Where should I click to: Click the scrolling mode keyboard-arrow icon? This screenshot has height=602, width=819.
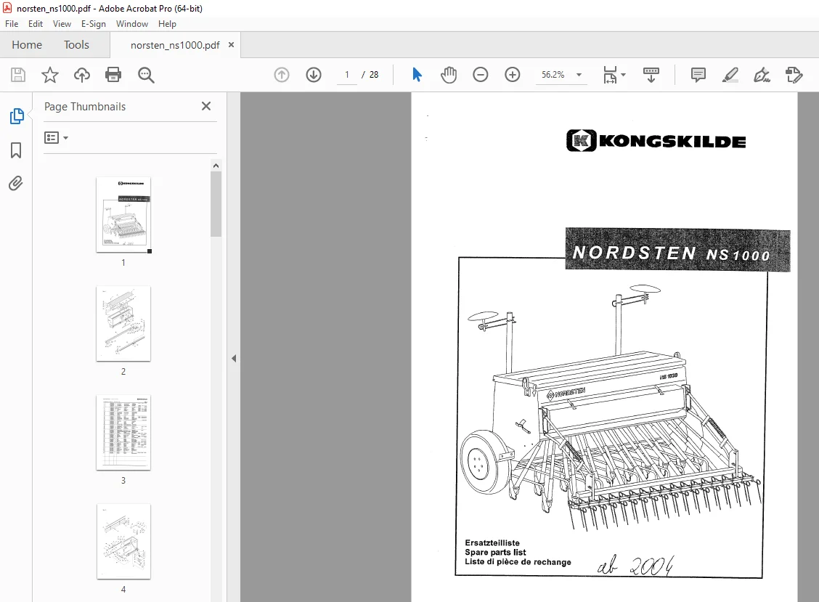point(651,75)
